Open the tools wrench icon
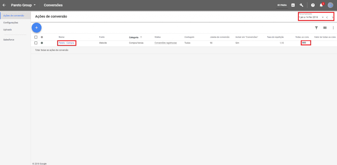This screenshot has width=337, height=165. click(x=301, y=5)
